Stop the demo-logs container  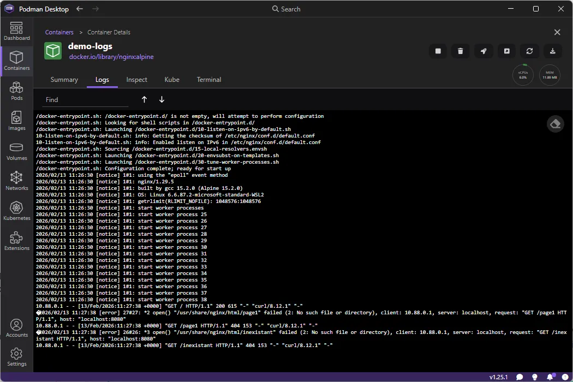point(438,51)
